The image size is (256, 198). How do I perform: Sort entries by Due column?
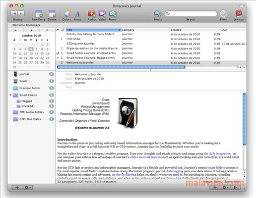pos(234,30)
